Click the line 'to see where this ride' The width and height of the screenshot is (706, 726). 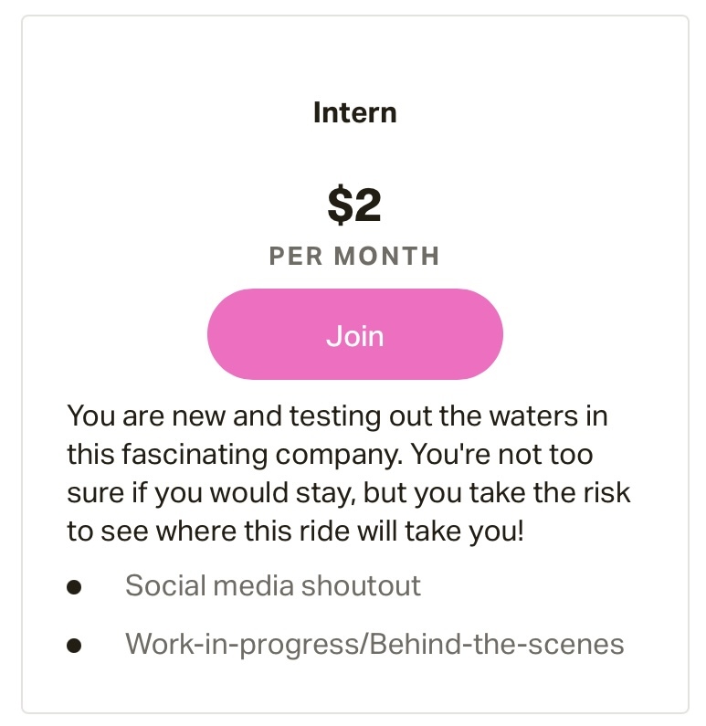point(295,531)
